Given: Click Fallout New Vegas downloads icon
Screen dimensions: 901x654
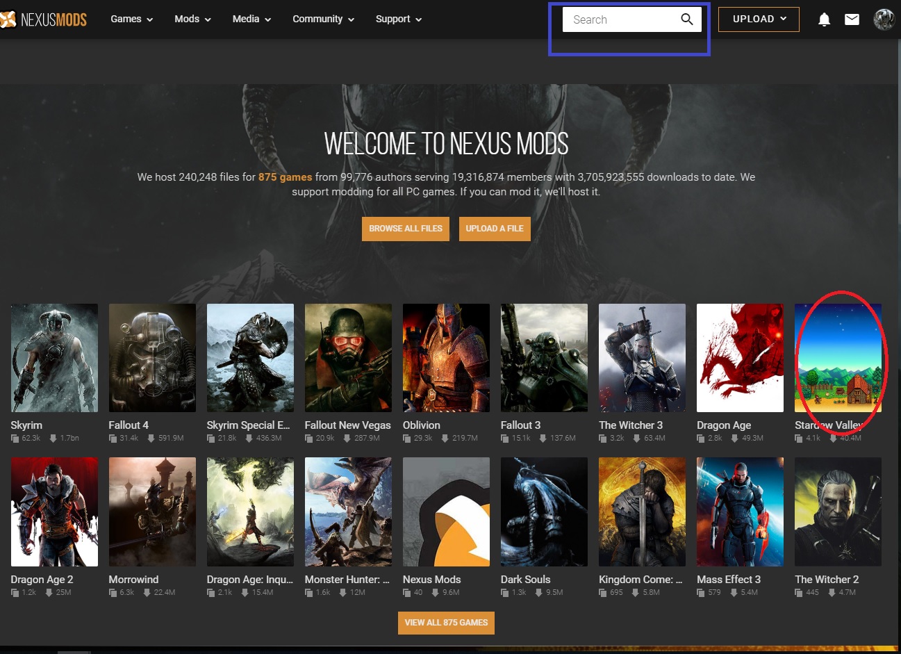Looking at the screenshot, I should click(x=347, y=439).
